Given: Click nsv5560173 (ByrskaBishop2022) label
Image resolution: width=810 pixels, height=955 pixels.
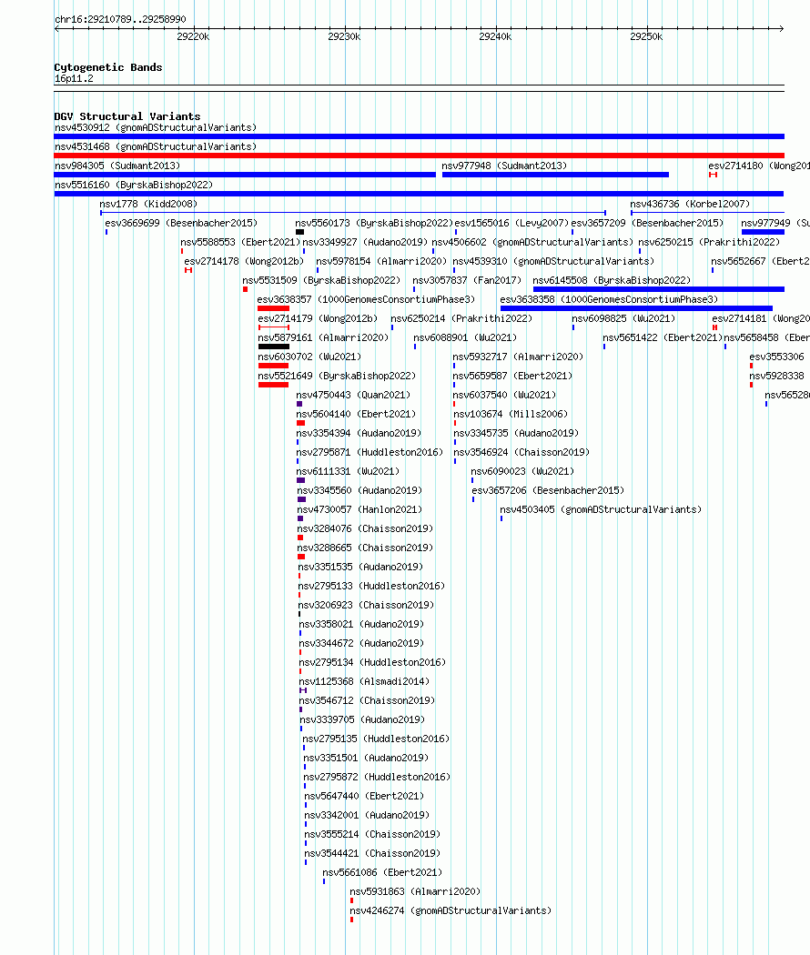Looking at the screenshot, I should (374, 223).
